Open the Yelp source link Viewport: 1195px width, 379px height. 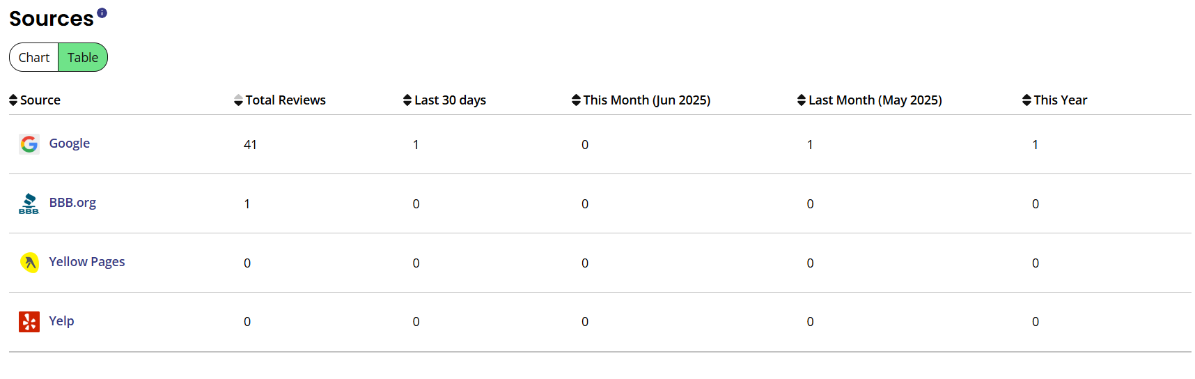(61, 321)
